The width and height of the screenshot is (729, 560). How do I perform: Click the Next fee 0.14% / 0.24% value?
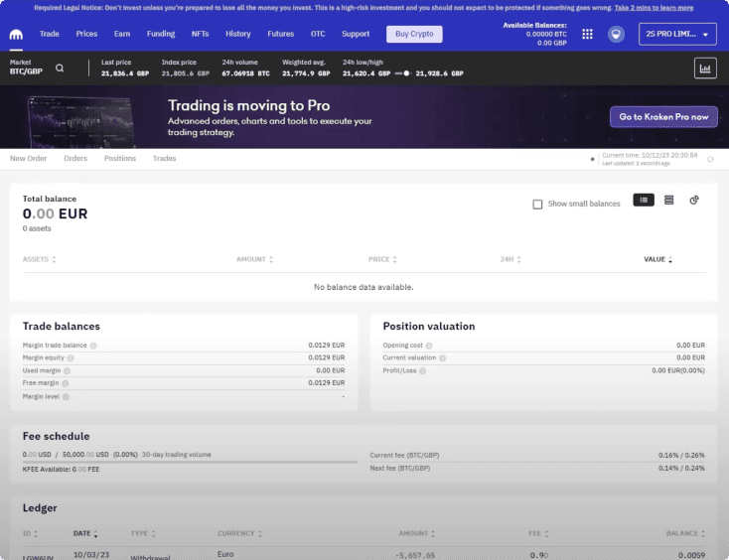click(x=681, y=469)
